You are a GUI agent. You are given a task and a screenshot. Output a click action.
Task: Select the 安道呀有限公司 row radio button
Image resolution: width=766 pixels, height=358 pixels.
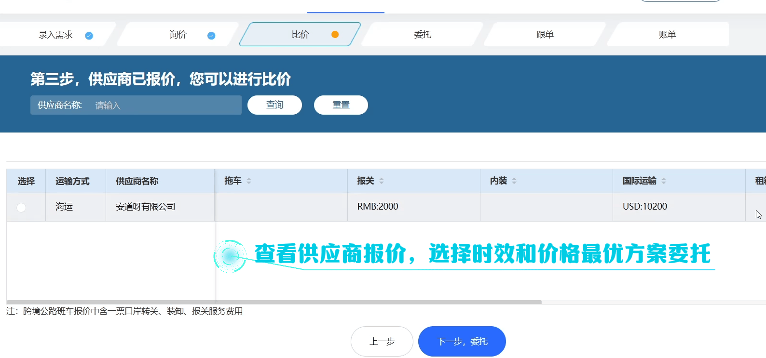point(21,208)
